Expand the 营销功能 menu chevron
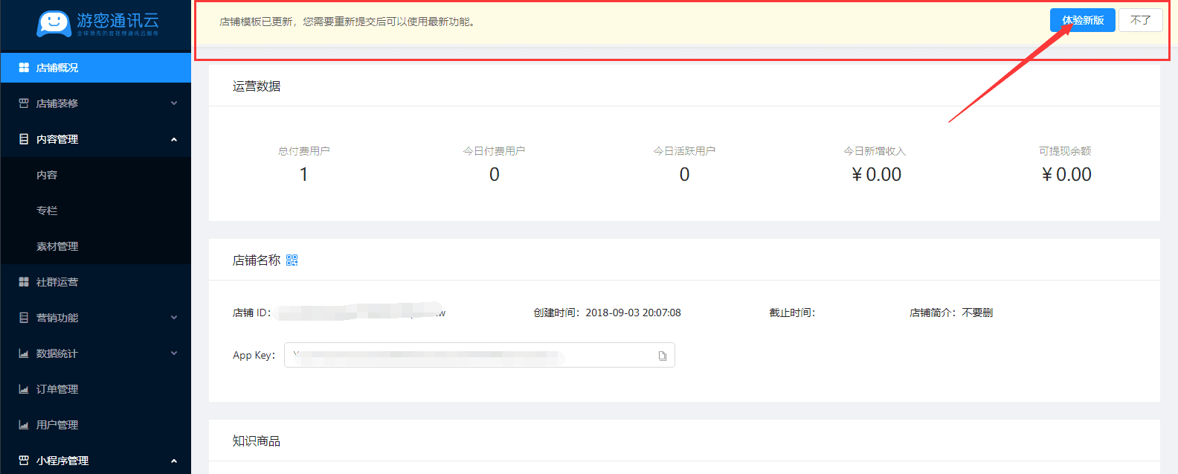Viewport: 1178px width, 474px height. (174, 318)
